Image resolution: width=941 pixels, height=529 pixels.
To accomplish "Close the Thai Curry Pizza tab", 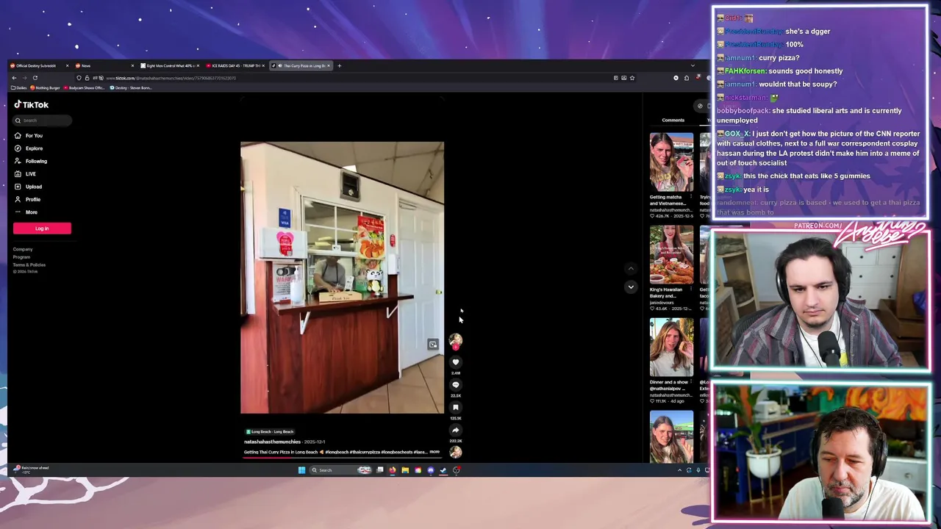I will [x=329, y=66].
